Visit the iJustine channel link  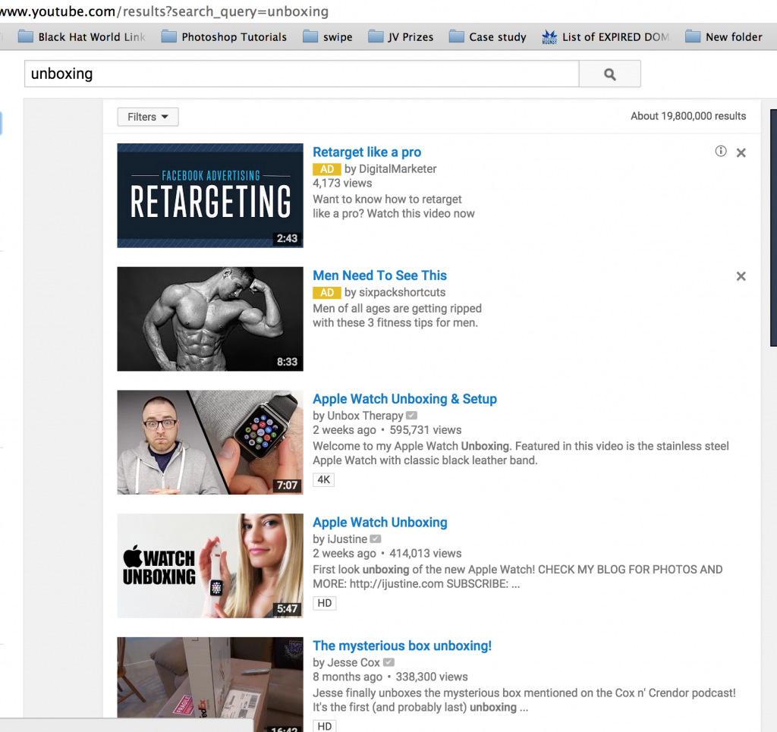click(x=347, y=539)
